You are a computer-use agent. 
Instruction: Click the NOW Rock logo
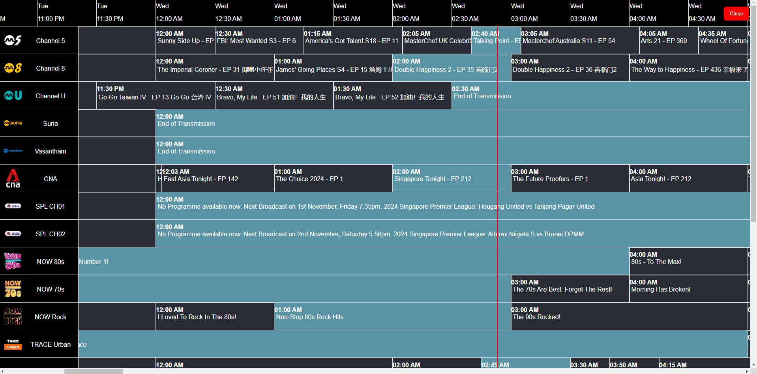coord(13,316)
